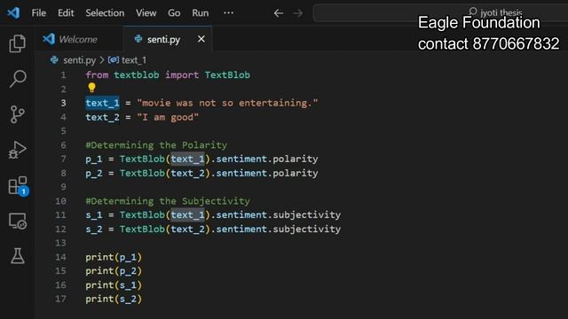The height and width of the screenshot is (319, 568).
Task: Click the p_2 assignment on line 8
Action: pos(201,173)
